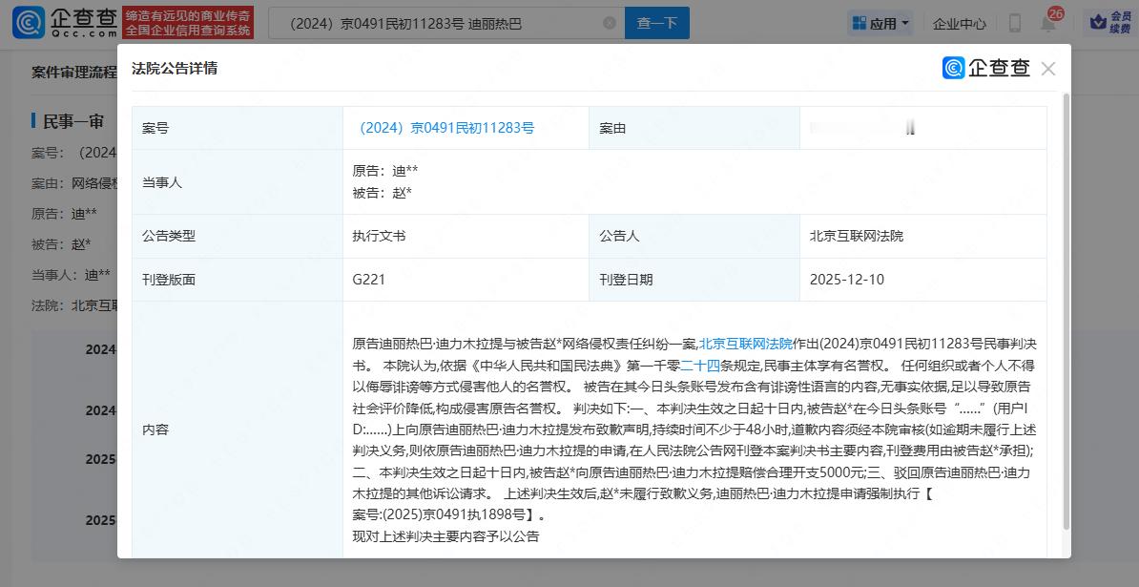Screen dimensions: 1139x587
Task: Clear the search box text
Action: [610, 23]
